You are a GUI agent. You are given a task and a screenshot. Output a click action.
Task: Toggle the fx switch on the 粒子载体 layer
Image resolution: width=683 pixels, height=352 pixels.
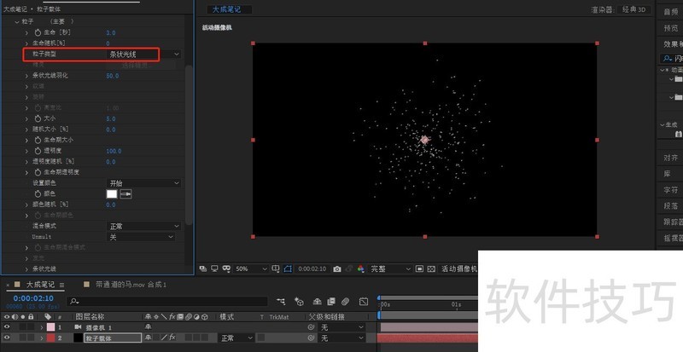(172, 338)
